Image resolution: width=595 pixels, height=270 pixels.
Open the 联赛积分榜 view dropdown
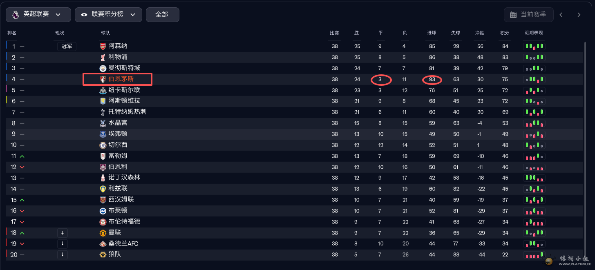[x=108, y=15]
